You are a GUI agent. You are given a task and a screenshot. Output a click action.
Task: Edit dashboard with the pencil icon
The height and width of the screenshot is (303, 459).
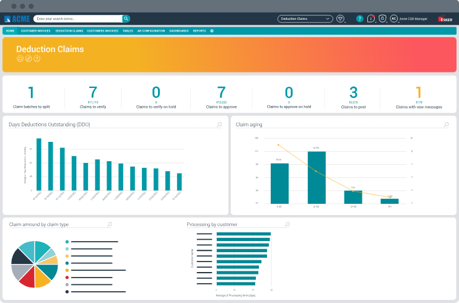coord(28,58)
